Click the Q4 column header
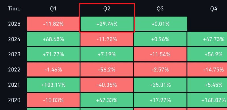The width and height of the screenshot is (227, 110). pos(214,9)
